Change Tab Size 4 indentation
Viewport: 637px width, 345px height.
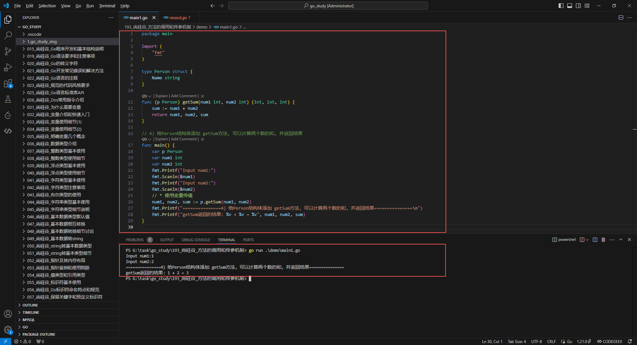[x=517, y=341]
